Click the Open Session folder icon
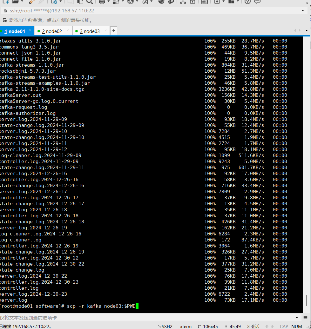This screenshot has width=311, height=329. [16, 2]
